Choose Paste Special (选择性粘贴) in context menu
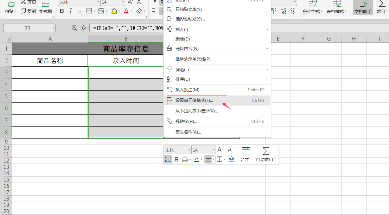The image size is (389, 215). (x=217, y=19)
